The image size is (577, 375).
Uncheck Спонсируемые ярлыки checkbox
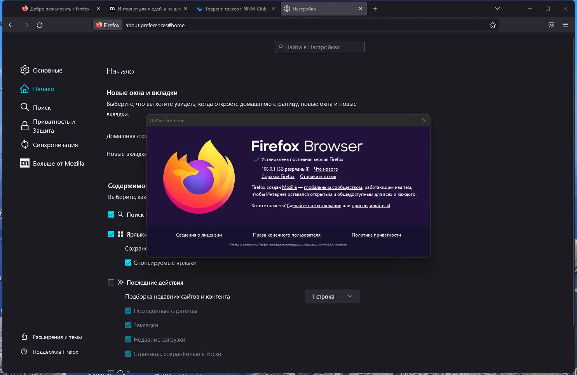[128, 263]
